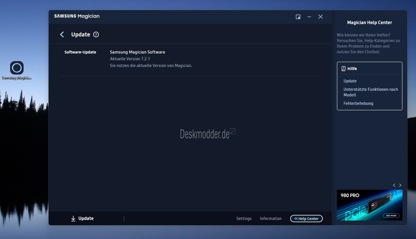
Task: Click 'Sie nutzen die aktuelle Version' message
Action: click(x=151, y=66)
